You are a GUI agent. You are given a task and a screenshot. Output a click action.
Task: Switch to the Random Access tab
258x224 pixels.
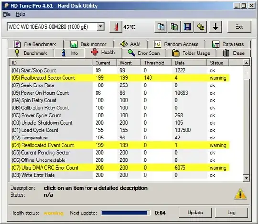(x=176, y=44)
